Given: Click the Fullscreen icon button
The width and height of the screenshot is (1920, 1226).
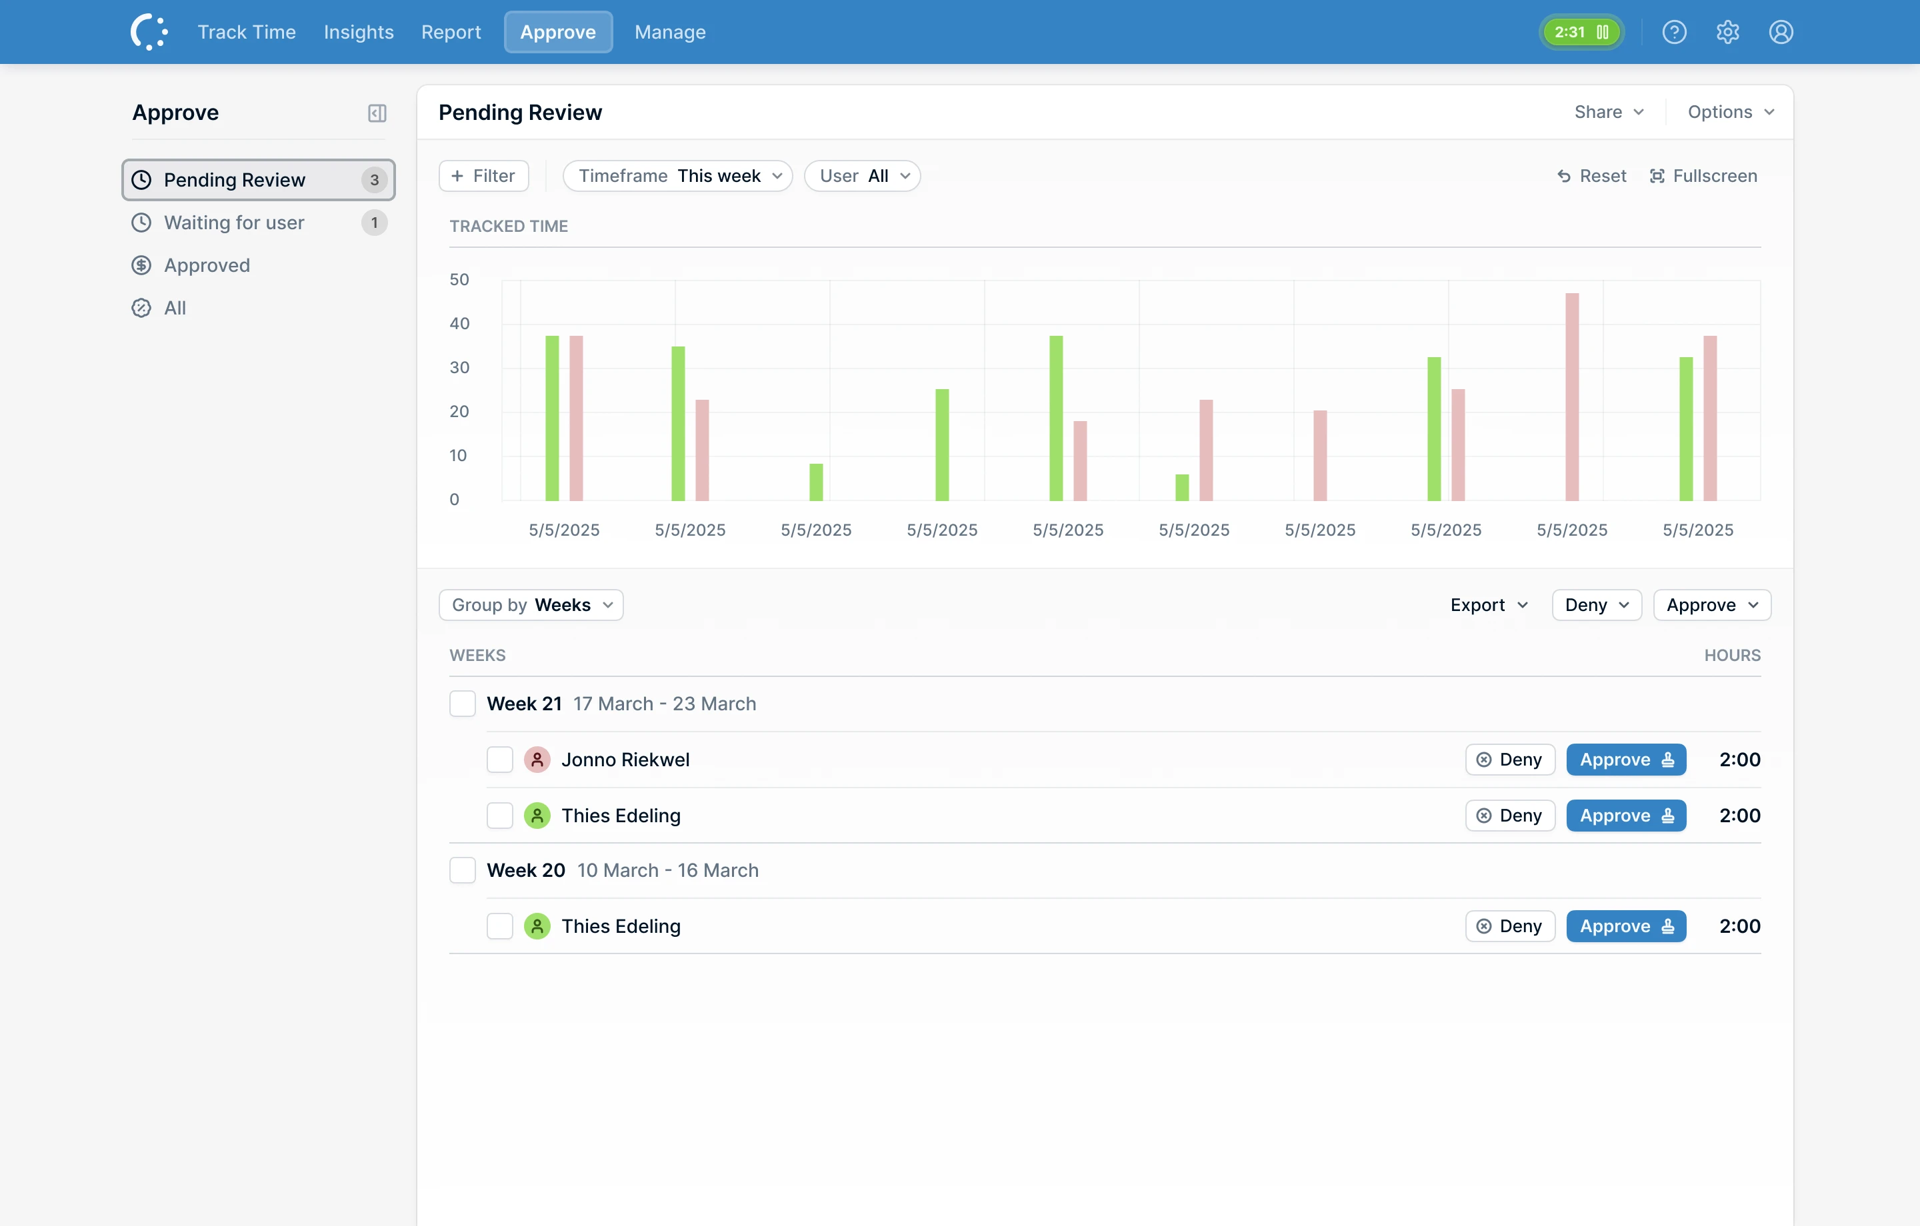Looking at the screenshot, I should 1702,175.
